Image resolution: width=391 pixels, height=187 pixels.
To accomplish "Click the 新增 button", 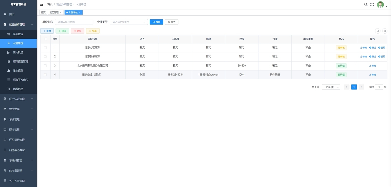I will [47, 31].
